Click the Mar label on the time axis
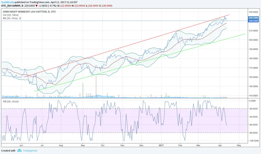The image size is (261, 154). [x=198, y=145]
